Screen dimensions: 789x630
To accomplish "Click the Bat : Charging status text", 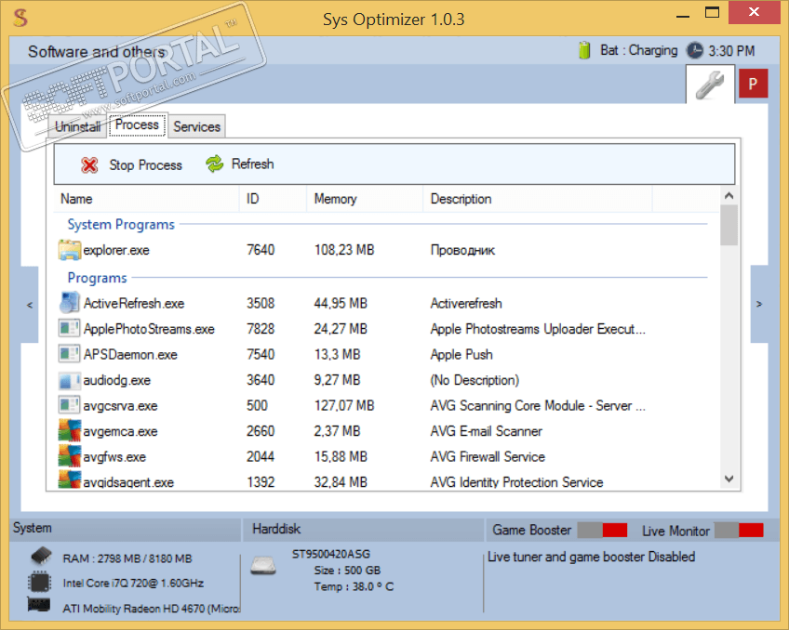I will (639, 50).
